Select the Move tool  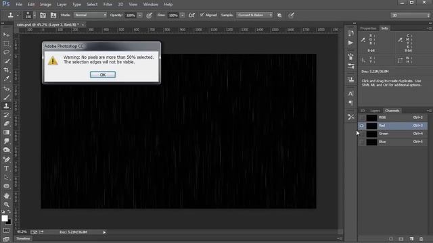click(x=6, y=34)
